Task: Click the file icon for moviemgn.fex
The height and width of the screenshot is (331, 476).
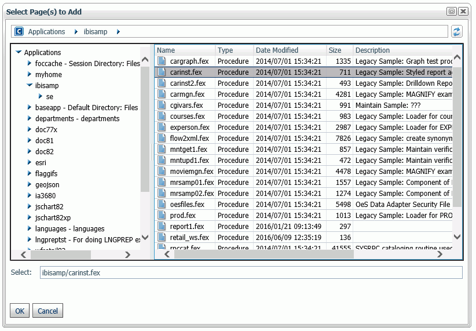Action: pyautogui.click(x=162, y=171)
